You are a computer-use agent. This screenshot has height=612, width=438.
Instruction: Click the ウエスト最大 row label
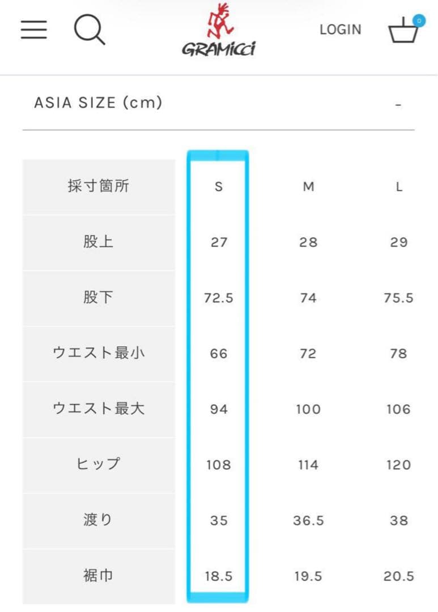[99, 409]
